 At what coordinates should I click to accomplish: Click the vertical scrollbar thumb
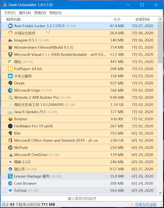coord(160,42)
